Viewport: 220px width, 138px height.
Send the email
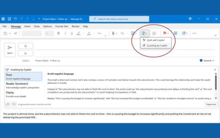coord(10,50)
